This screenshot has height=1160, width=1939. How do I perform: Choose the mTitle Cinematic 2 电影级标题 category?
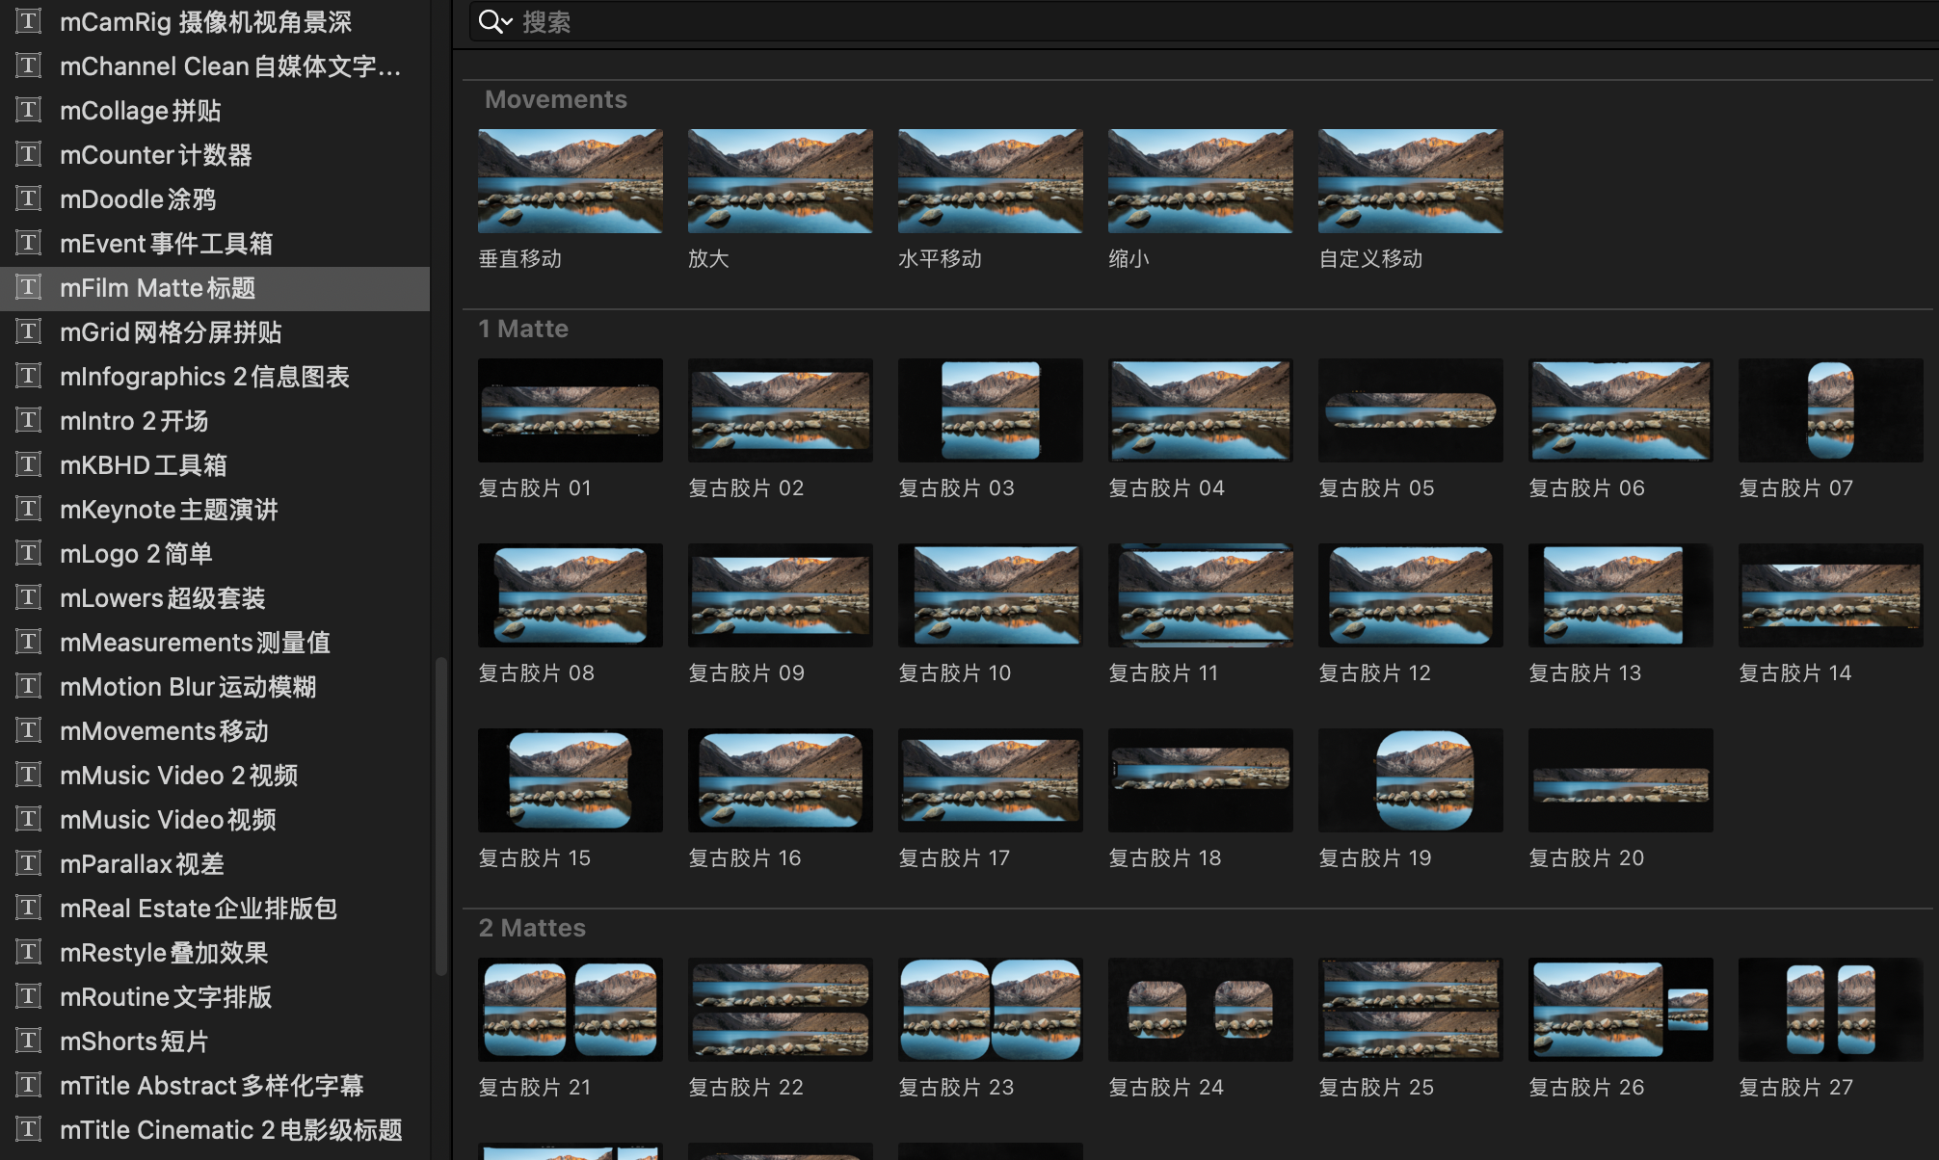[x=215, y=1129]
